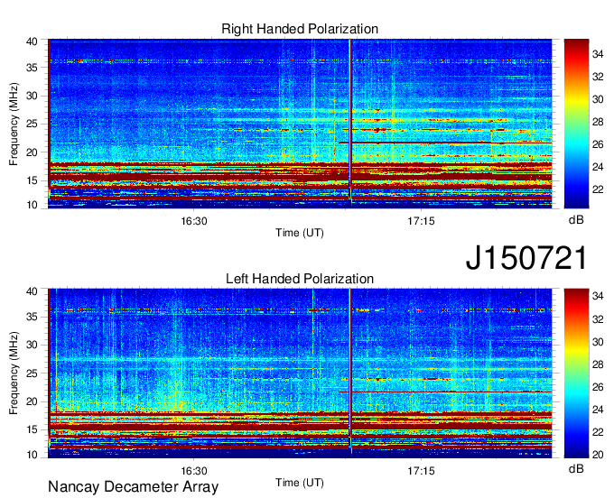This screenshot has height=498, width=614.
Task: Click the "30" frequency tick of the Left Handed plot
Action: (32, 345)
